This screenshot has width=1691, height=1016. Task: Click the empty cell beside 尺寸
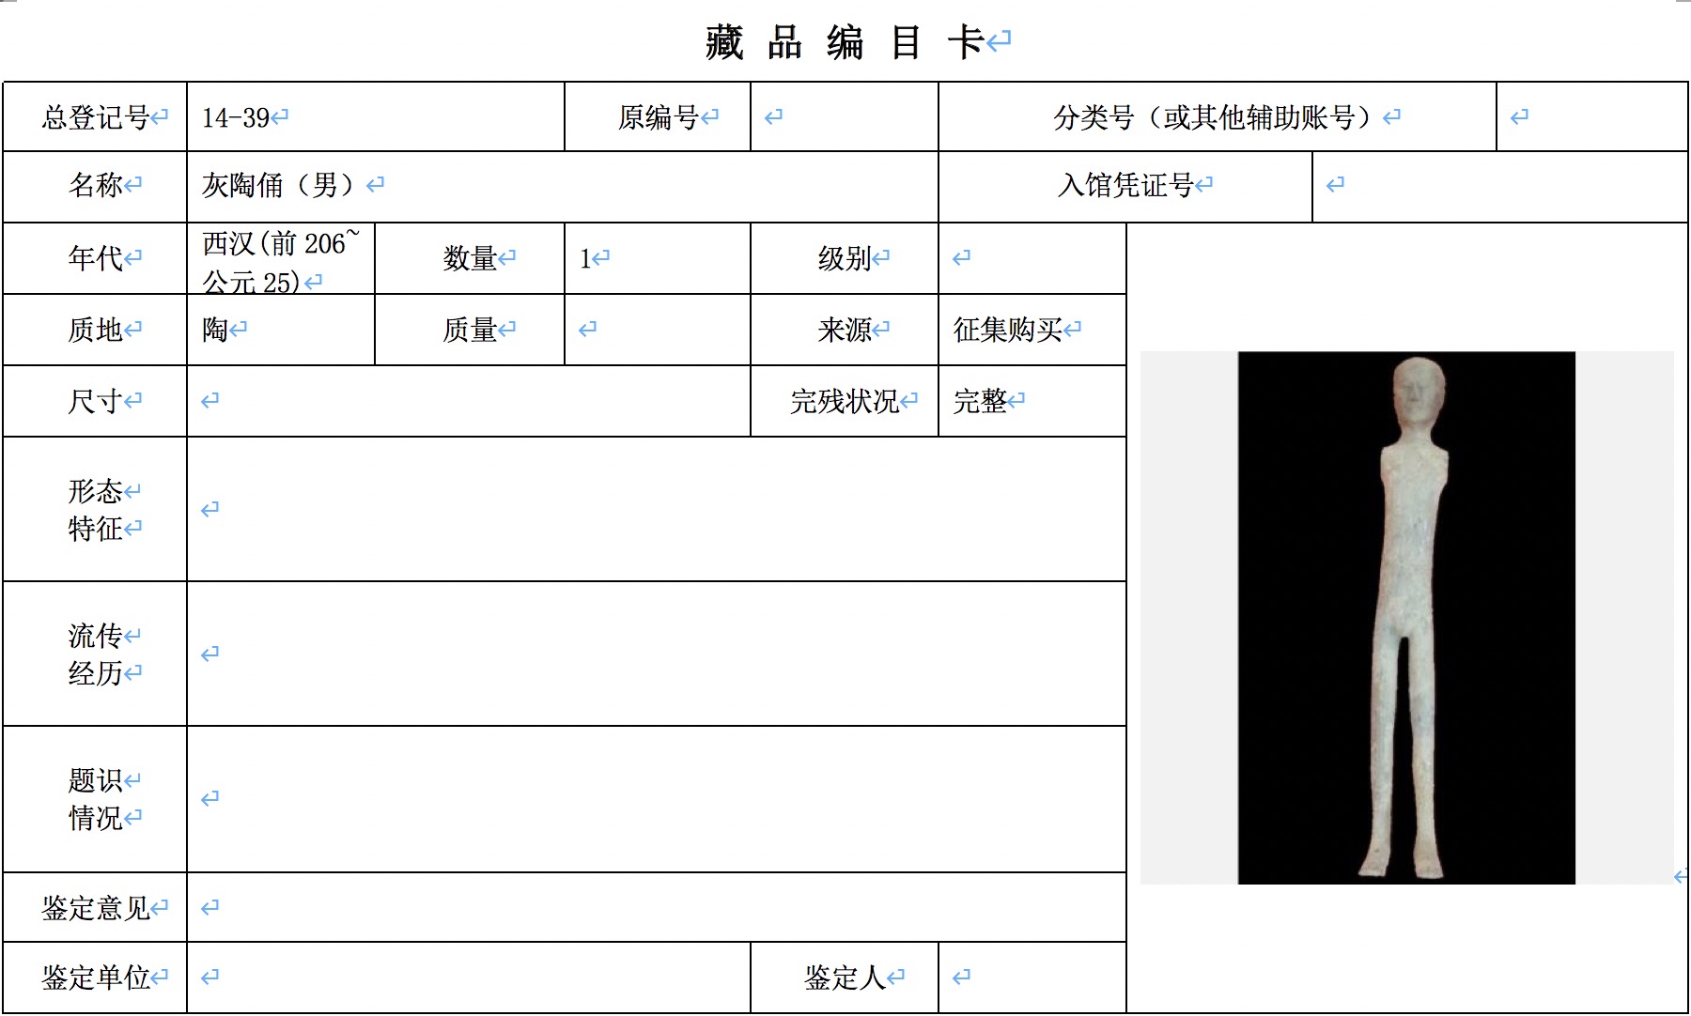469,401
